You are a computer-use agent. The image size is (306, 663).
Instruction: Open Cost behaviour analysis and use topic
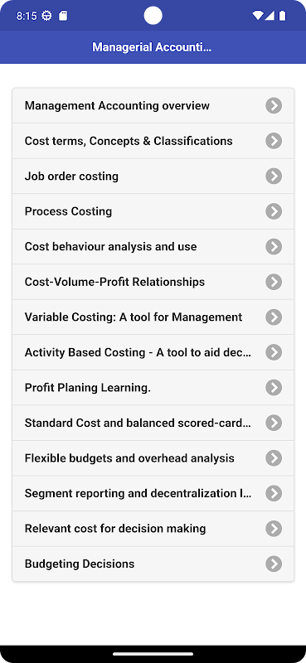click(x=153, y=246)
